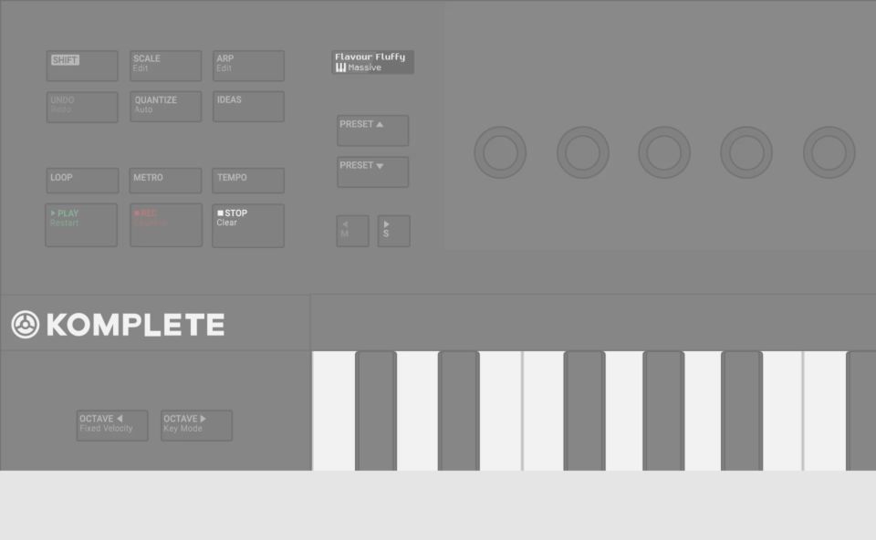This screenshot has width=876, height=540.
Task: Enable the SCALE Edit button
Action: point(166,66)
